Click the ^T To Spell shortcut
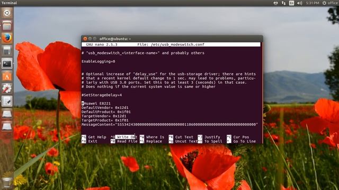The height and width of the screenshot is (190, 339). [210, 141]
